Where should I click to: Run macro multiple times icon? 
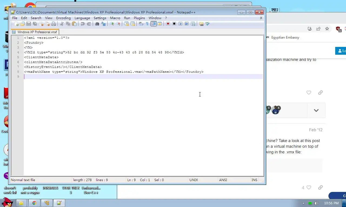pyautogui.click(x=187, y=24)
